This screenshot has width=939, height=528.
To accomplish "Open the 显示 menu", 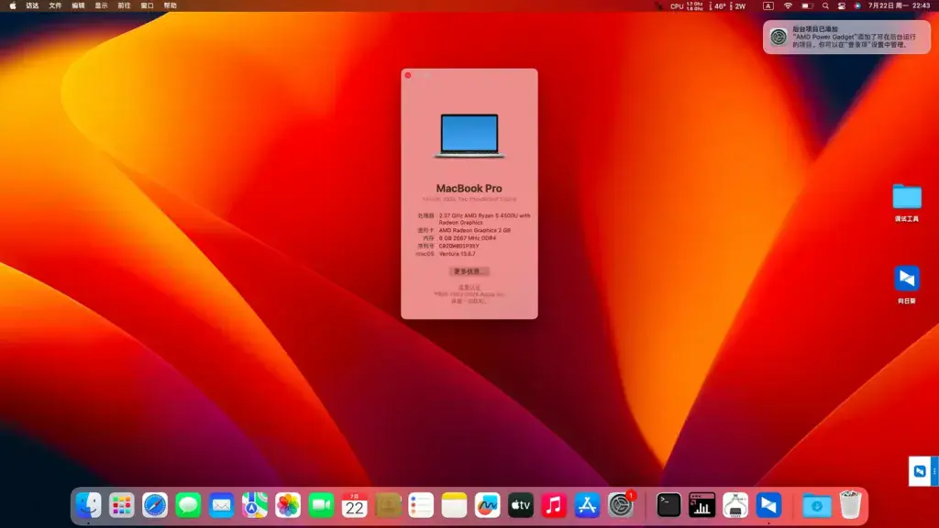I will [101, 6].
